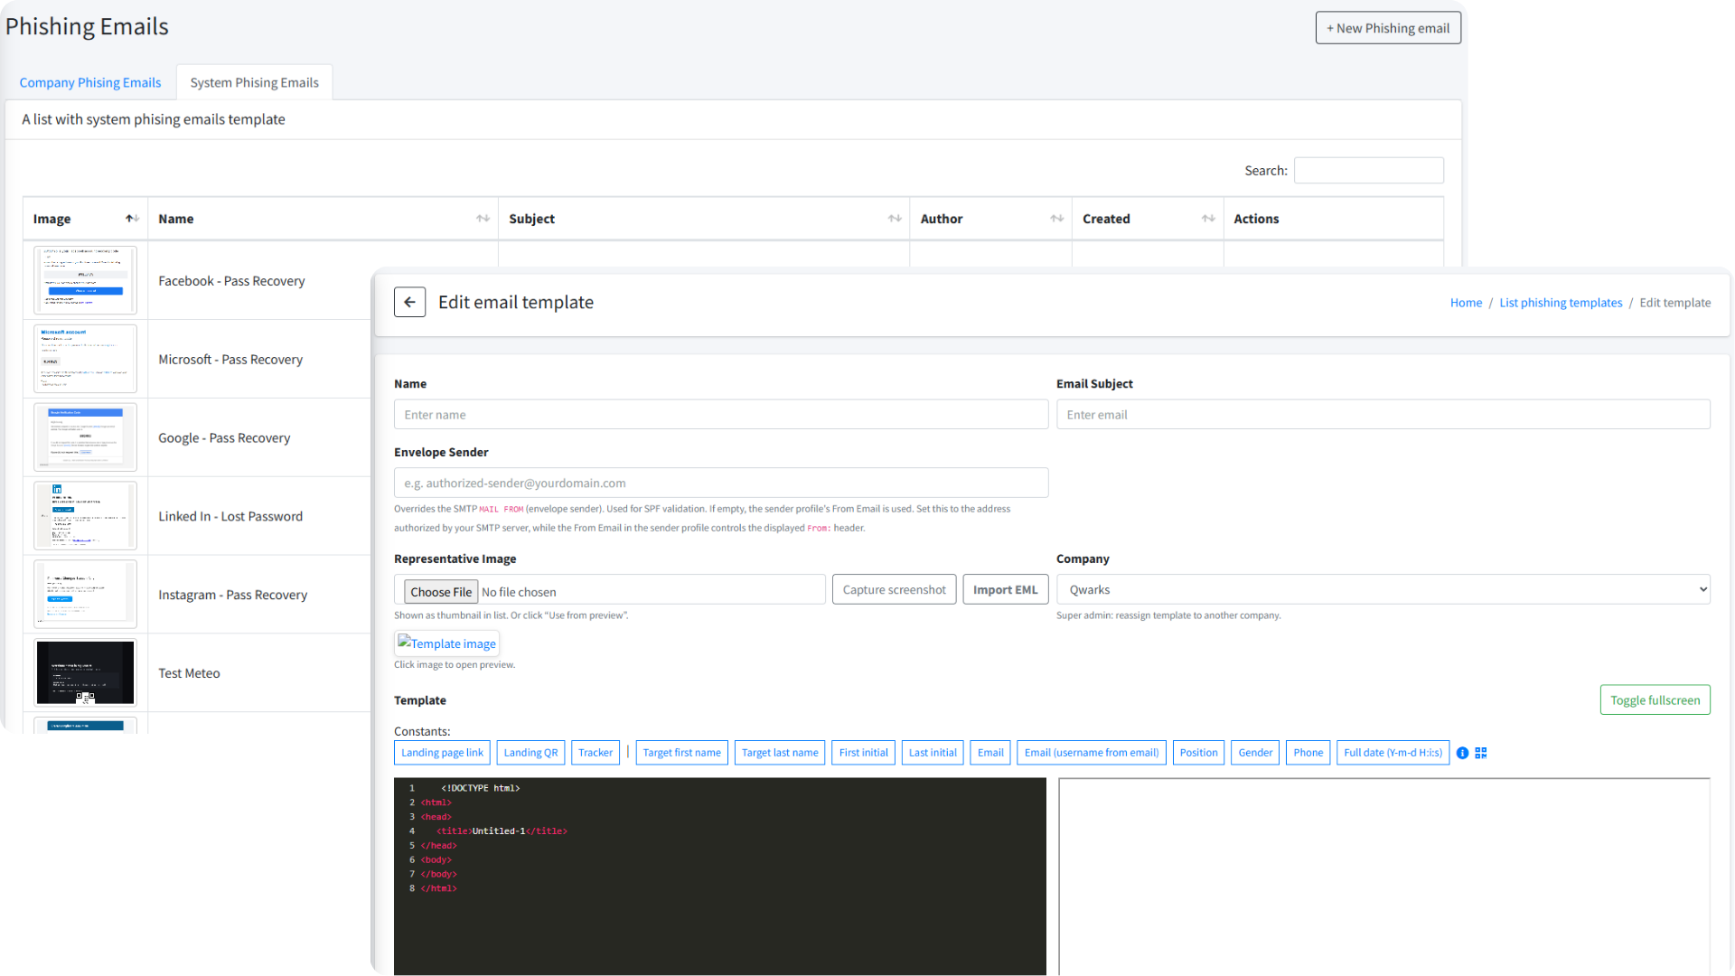Click the Facebook Pass Recovery thumbnail
The image size is (1735, 976).
tap(85, 280)
